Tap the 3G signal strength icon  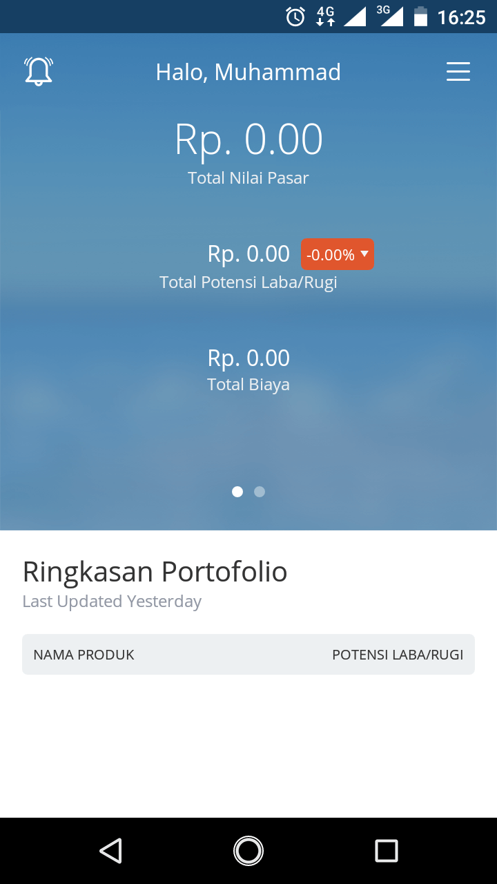click(390, 16)
